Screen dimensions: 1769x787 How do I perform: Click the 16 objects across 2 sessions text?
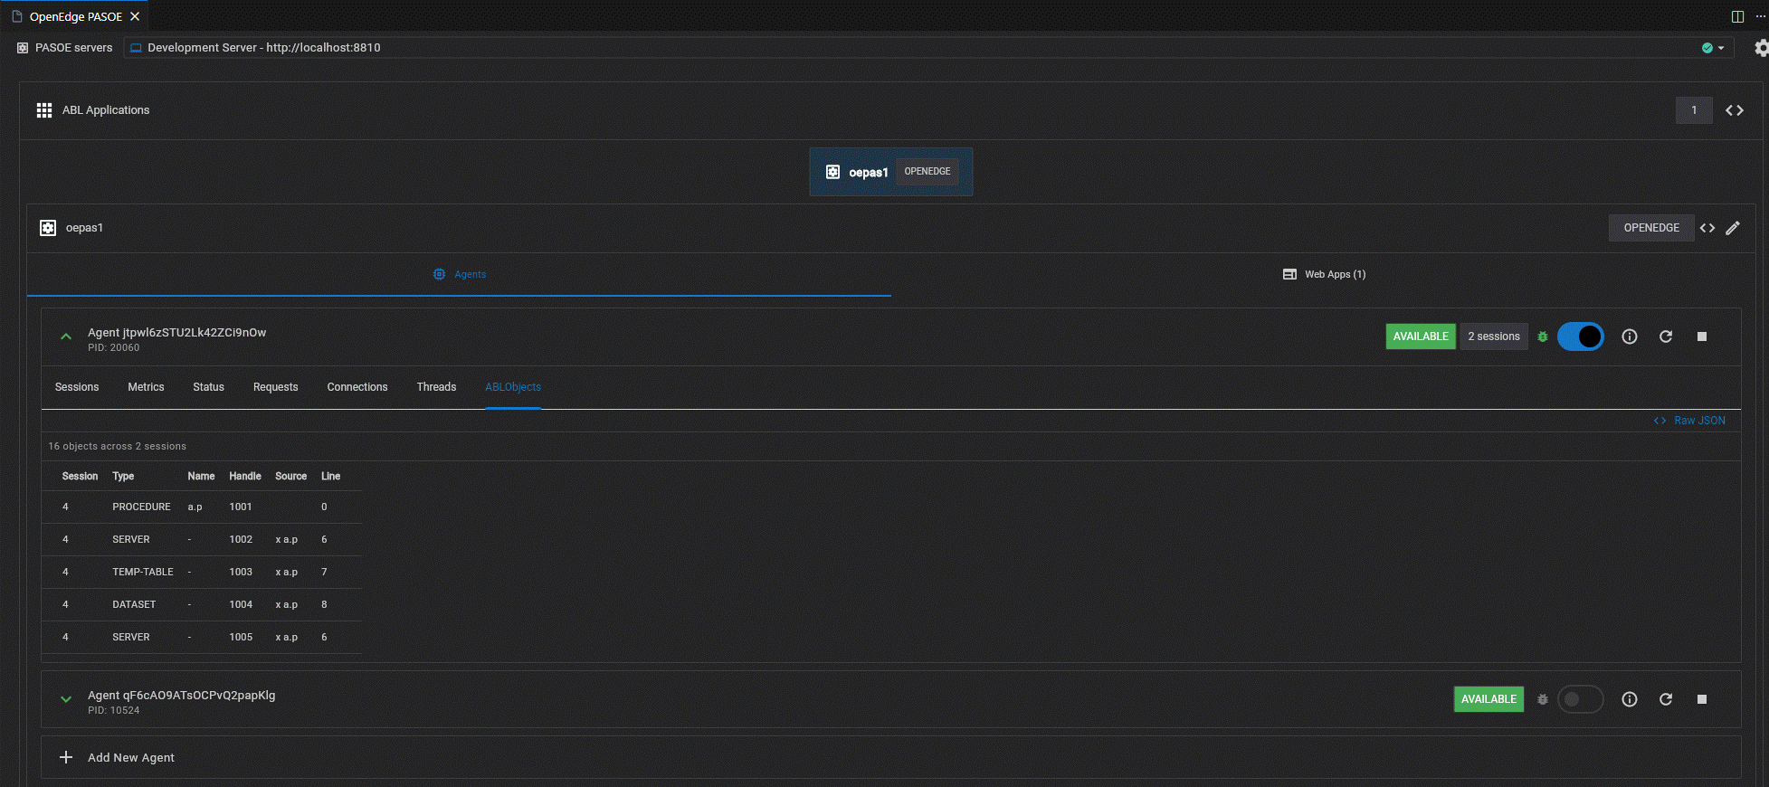[x=117, y=446]
